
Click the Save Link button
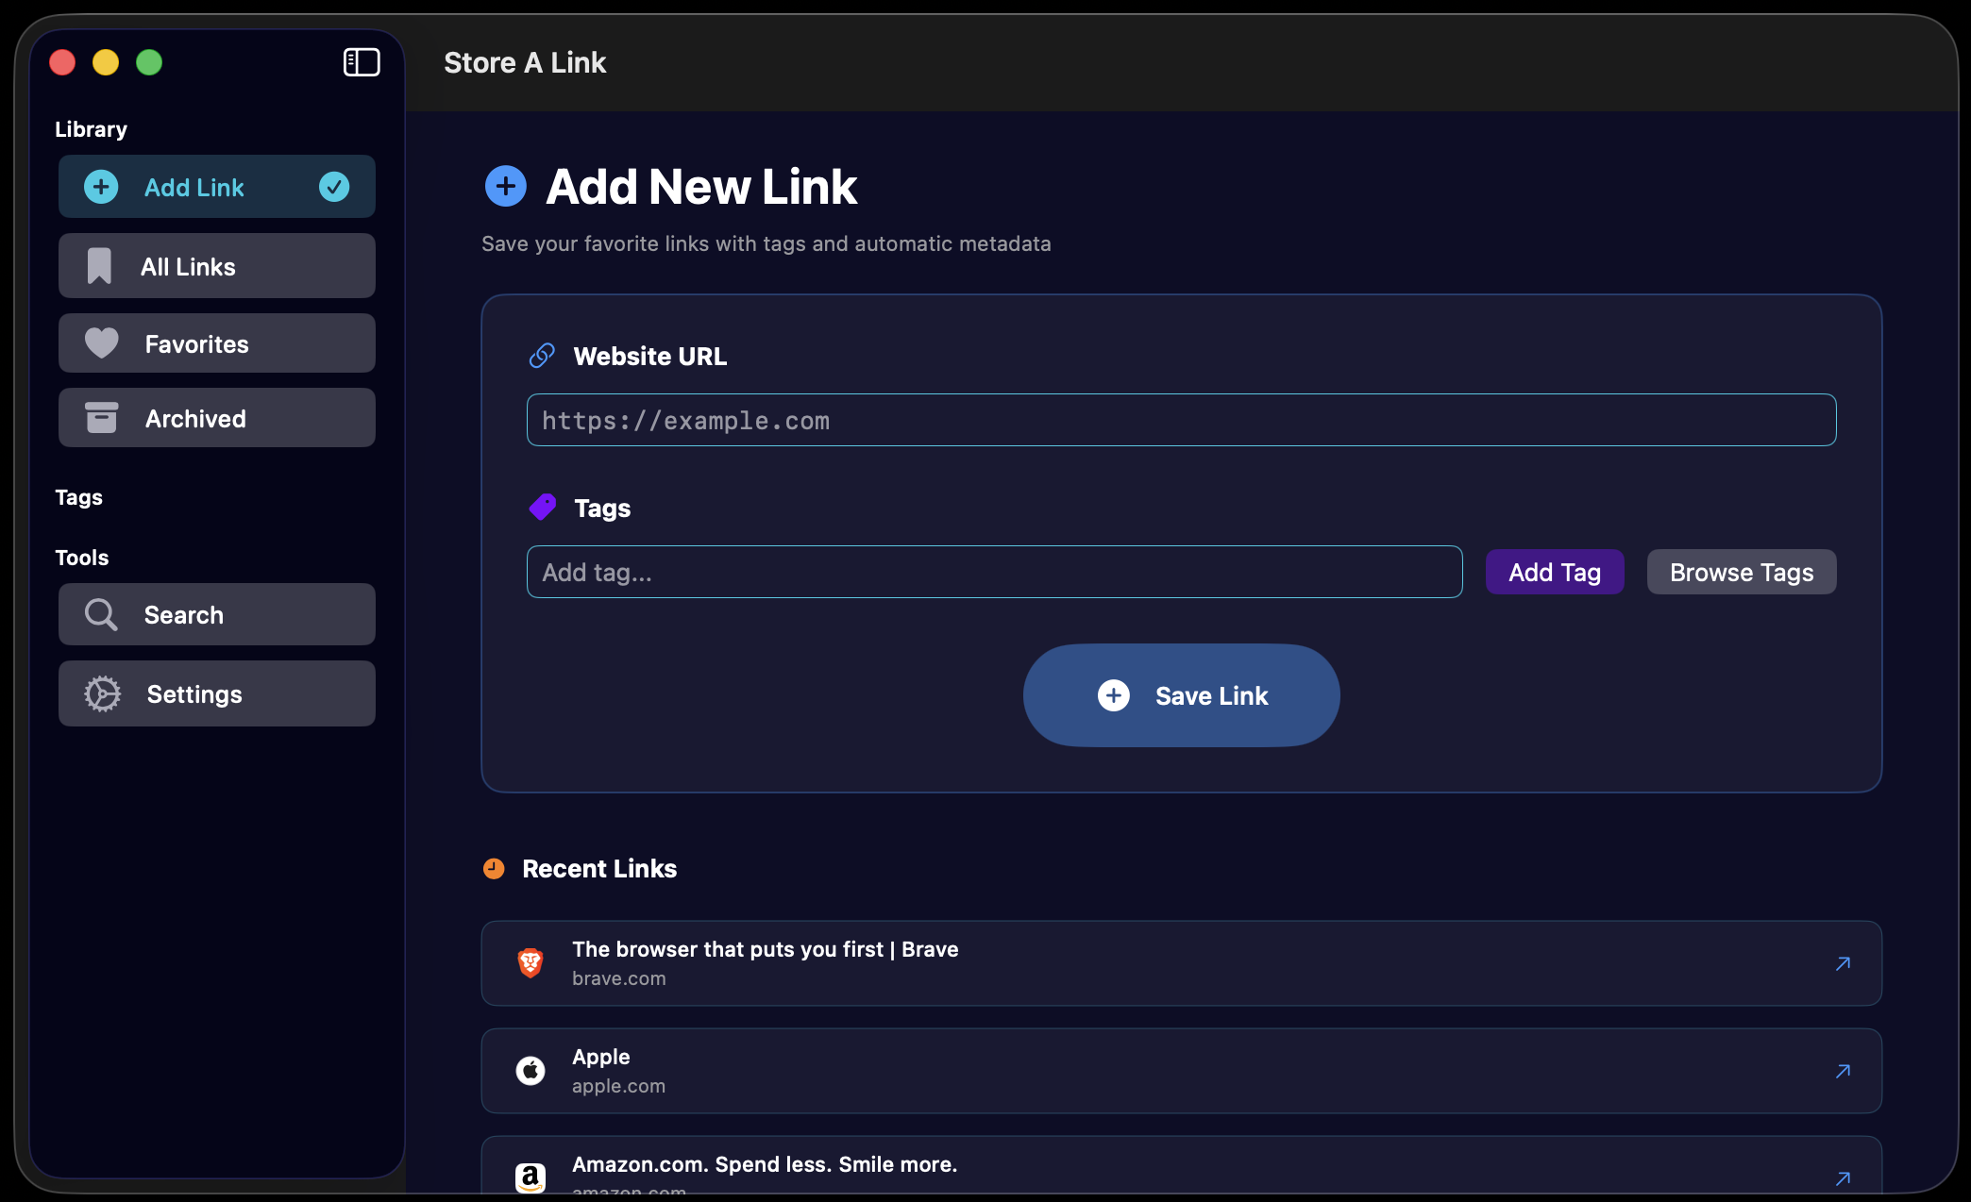pos(1181,695)
